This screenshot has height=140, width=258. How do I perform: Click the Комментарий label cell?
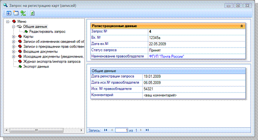point(117,95)
